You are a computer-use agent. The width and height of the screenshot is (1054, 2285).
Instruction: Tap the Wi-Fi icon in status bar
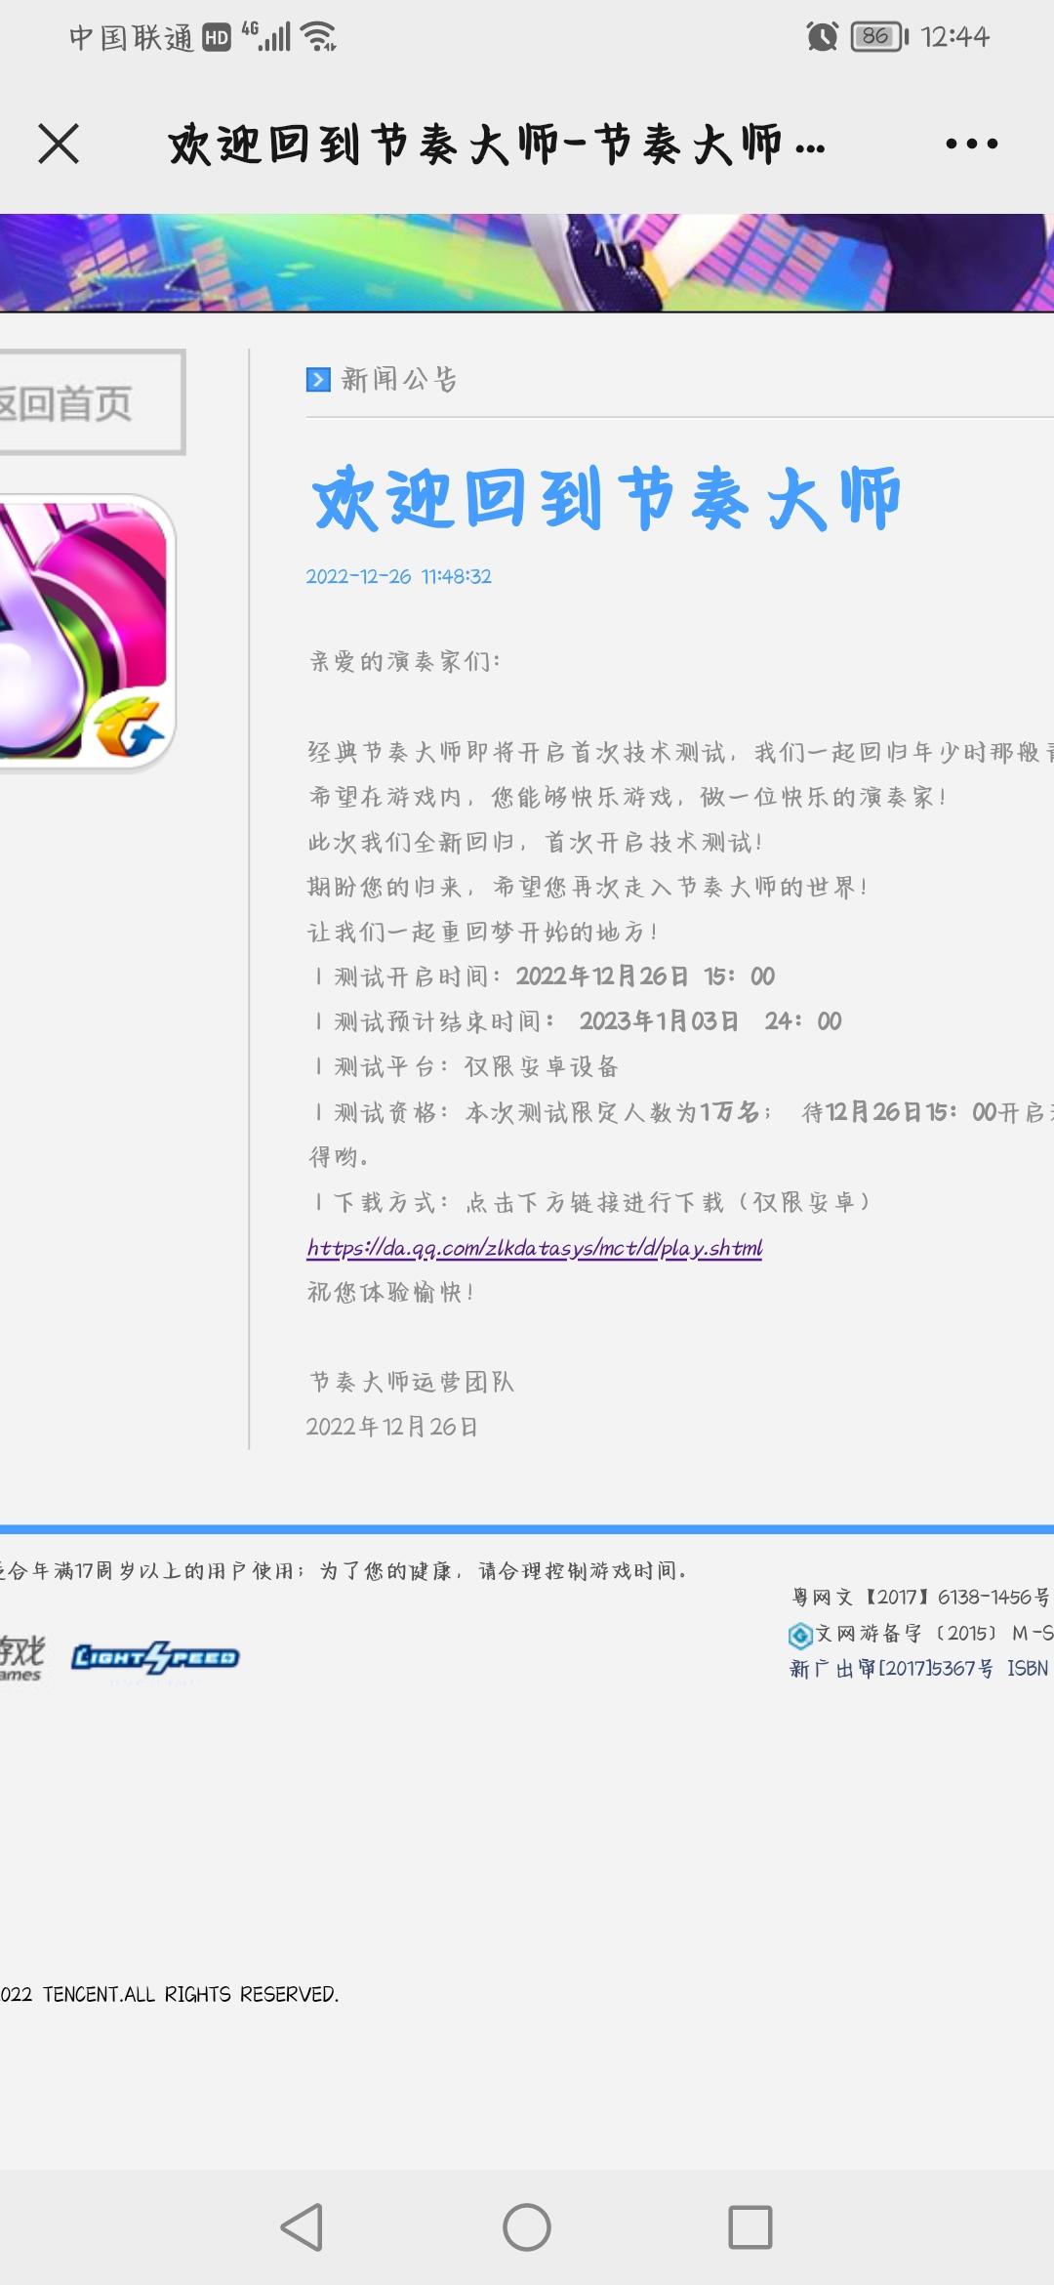319,36
